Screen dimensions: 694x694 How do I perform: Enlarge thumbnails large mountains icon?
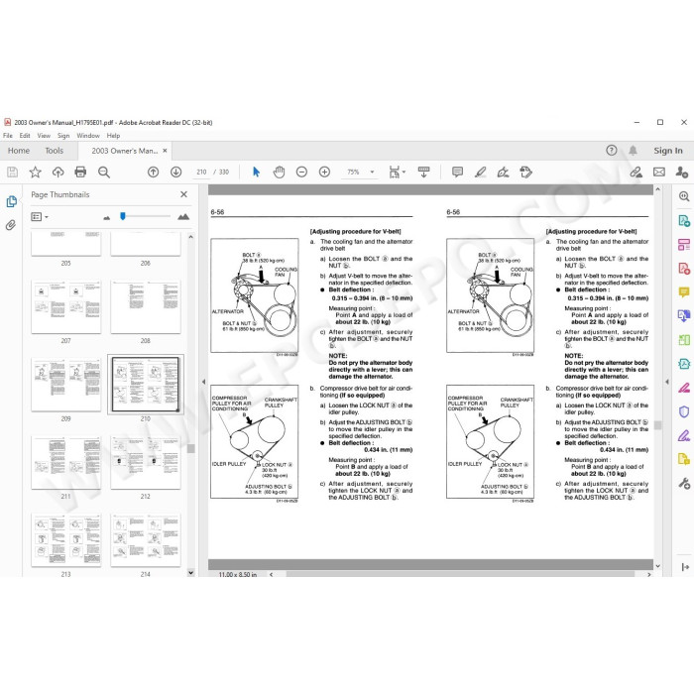[x=183, y=217]
